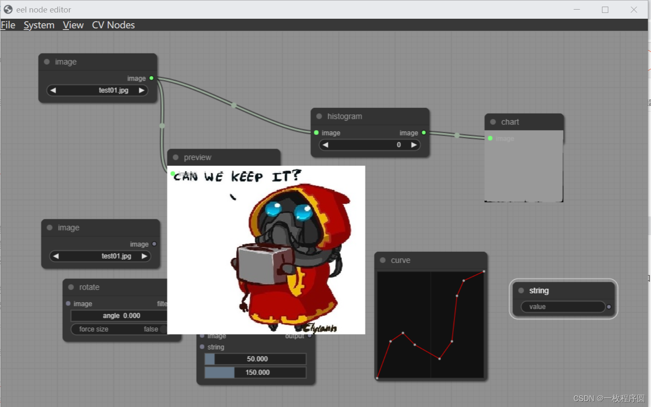
Task: Click the image output socket of the histogram node
Action: (x=423, y=132)
